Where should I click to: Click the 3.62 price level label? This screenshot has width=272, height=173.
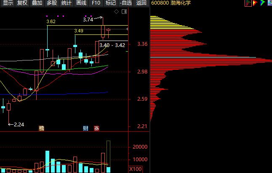51,22
